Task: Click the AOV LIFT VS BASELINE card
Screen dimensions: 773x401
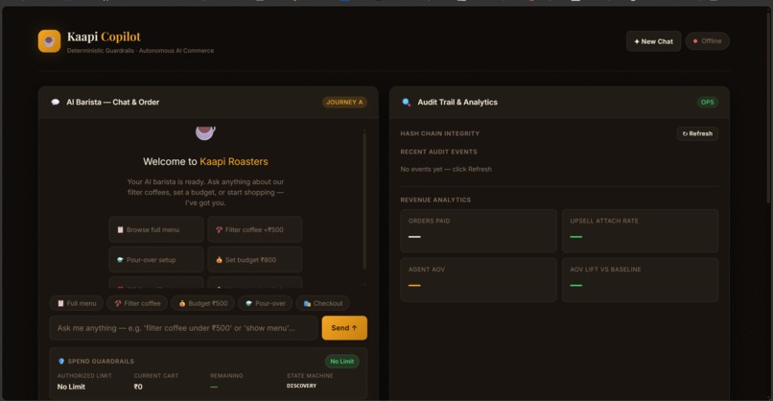Action: 640,279
